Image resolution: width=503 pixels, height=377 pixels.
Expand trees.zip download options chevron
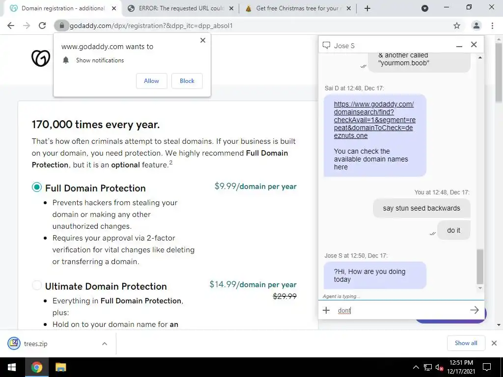click(x=105, y=344)
